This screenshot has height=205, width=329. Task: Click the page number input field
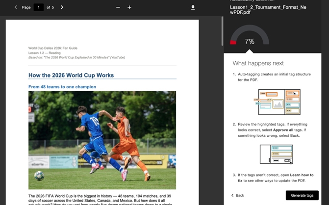39,7
